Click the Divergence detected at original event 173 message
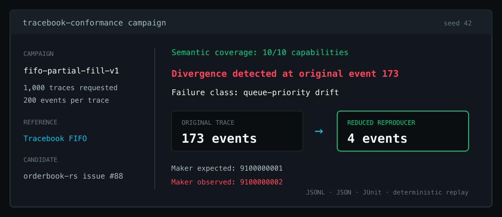Image resolution: width=502 pixels, height=217 pixels. click(285, 74)
